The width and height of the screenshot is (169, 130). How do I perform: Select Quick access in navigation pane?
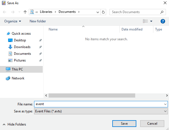click(x=21, y=34)
